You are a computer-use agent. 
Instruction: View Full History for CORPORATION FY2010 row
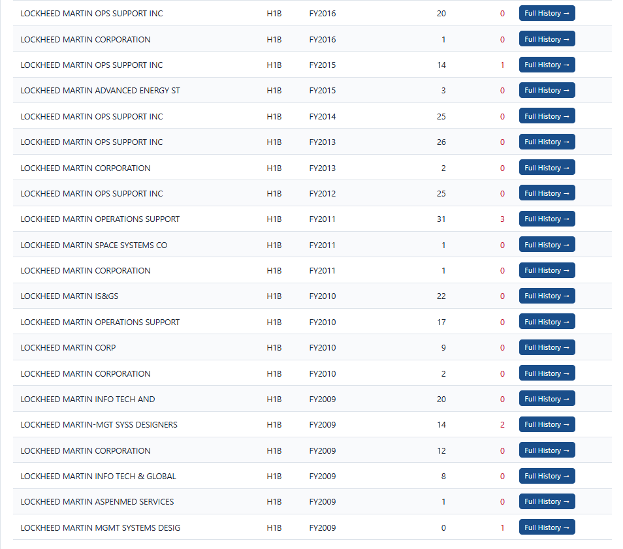click(x=547, y=373)
